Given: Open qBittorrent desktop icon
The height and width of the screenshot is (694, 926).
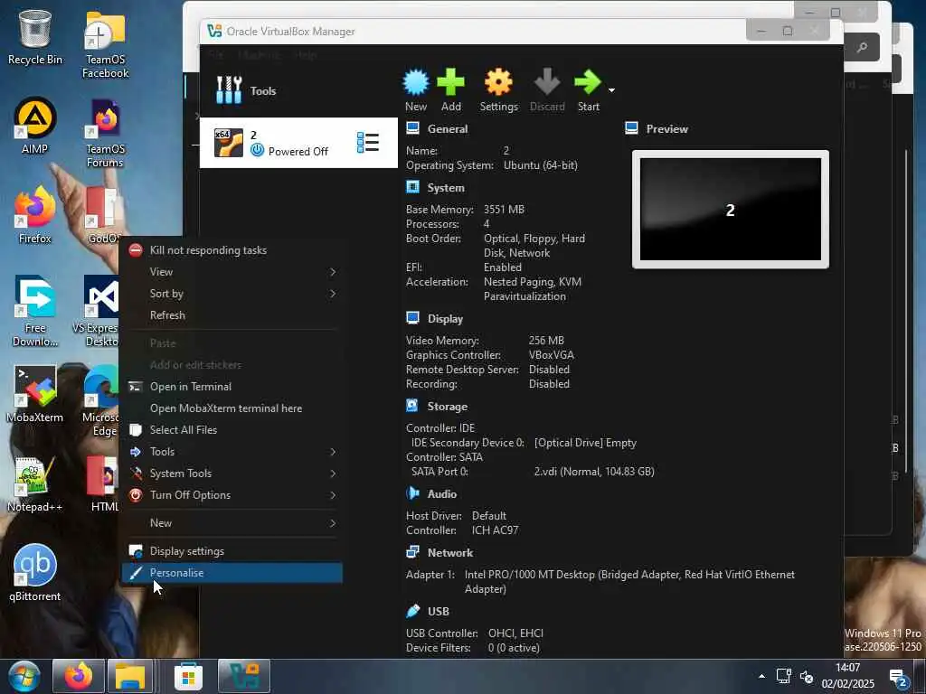Looking at the screenshot, I should pyautogui.click(x=35, y=573).
